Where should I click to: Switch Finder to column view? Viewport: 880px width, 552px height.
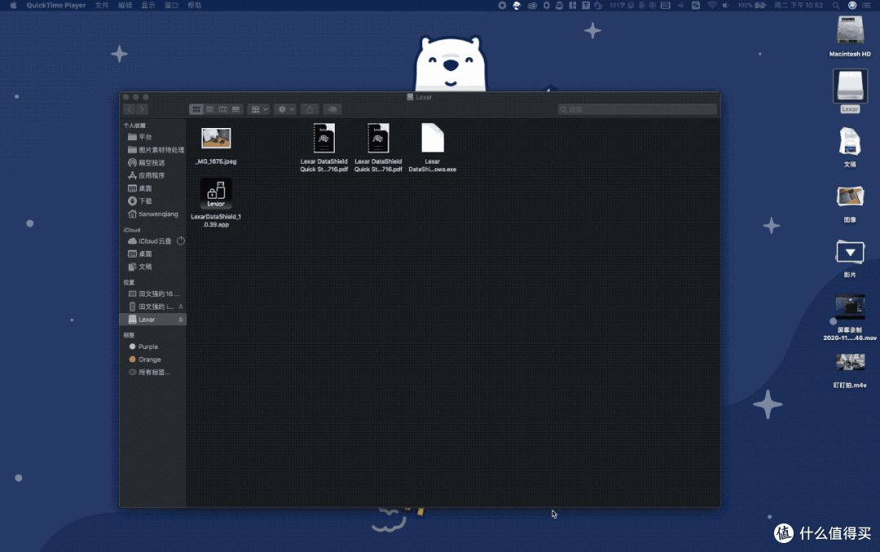(222, 109)
